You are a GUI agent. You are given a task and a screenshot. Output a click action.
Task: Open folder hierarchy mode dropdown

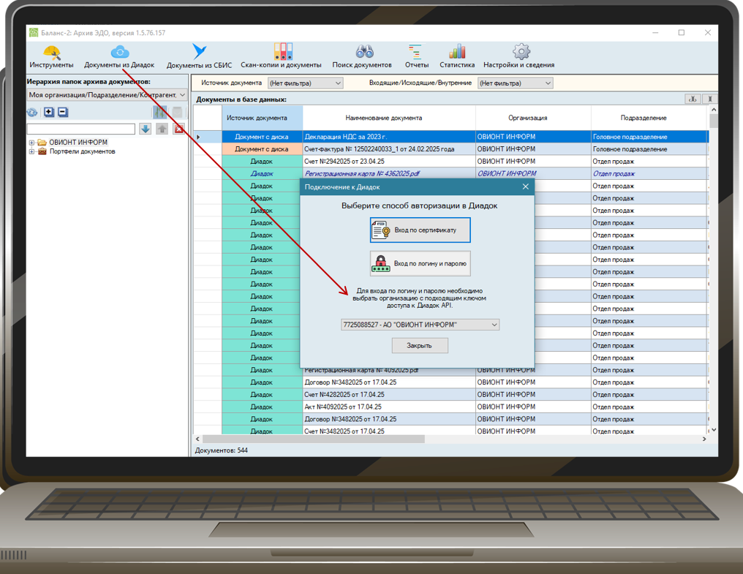point(107,95)
